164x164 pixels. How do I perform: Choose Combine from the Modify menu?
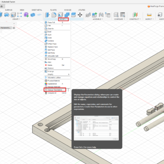[x=57, y=41]
